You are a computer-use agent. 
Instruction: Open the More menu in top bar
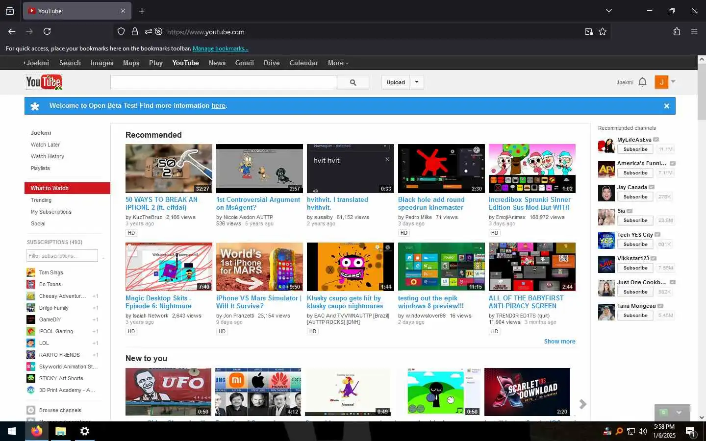[x=338, y=63]
